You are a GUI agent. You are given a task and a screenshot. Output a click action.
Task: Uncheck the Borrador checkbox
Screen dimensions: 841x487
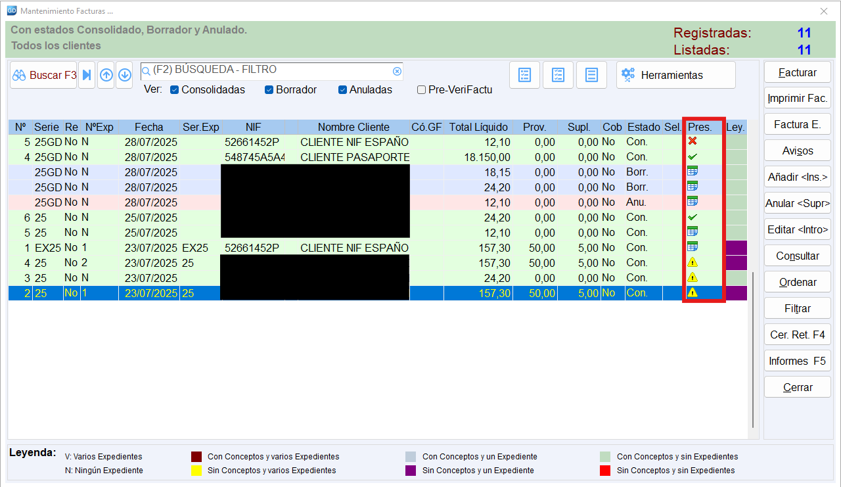(x=269, y=90)
